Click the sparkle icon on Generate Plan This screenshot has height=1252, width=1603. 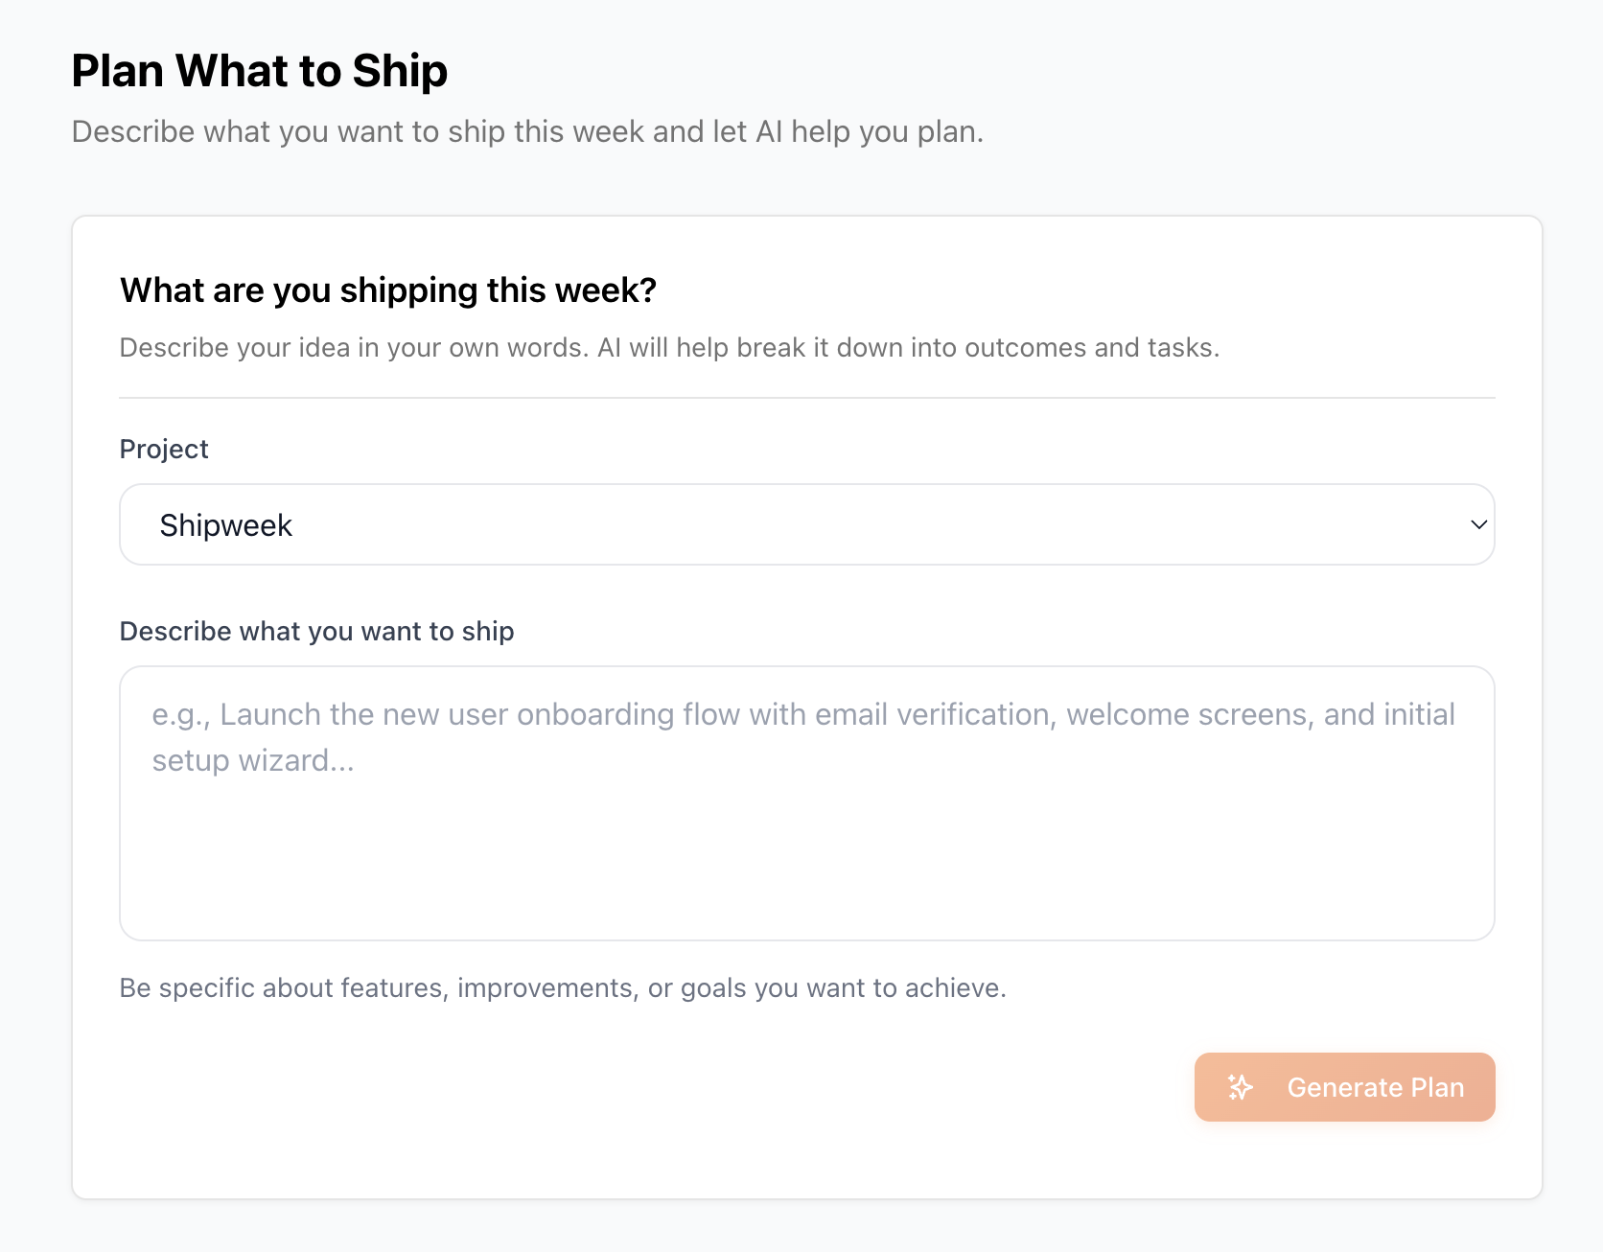pyautogui.click(x=1240, y=1087)
